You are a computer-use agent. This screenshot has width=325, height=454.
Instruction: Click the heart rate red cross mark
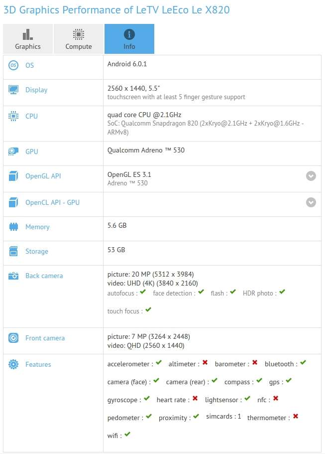pos(195,398)
